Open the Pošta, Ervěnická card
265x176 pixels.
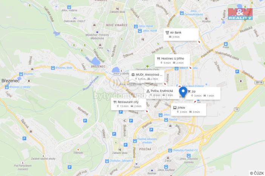point(162,93)
